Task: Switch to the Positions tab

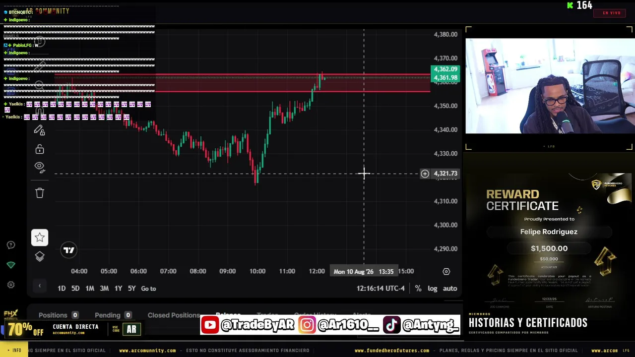Action: pos(59,315)
